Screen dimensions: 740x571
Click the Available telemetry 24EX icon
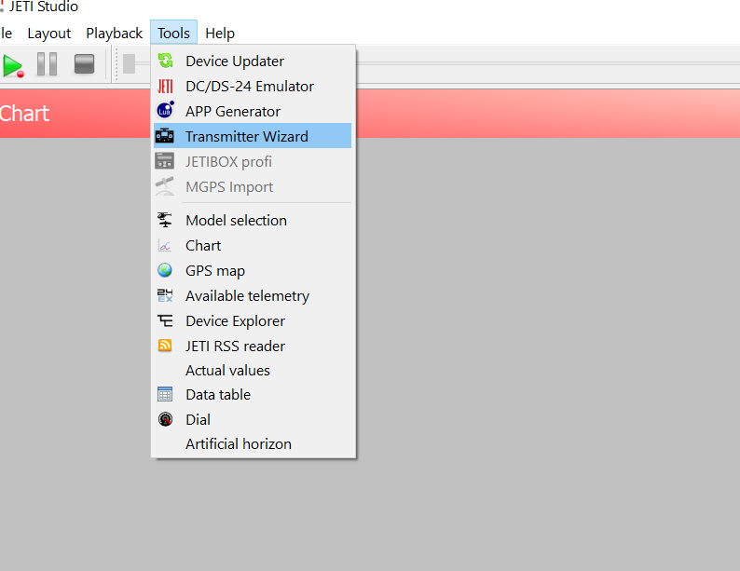pyautogui.click(x=165, y=295)
